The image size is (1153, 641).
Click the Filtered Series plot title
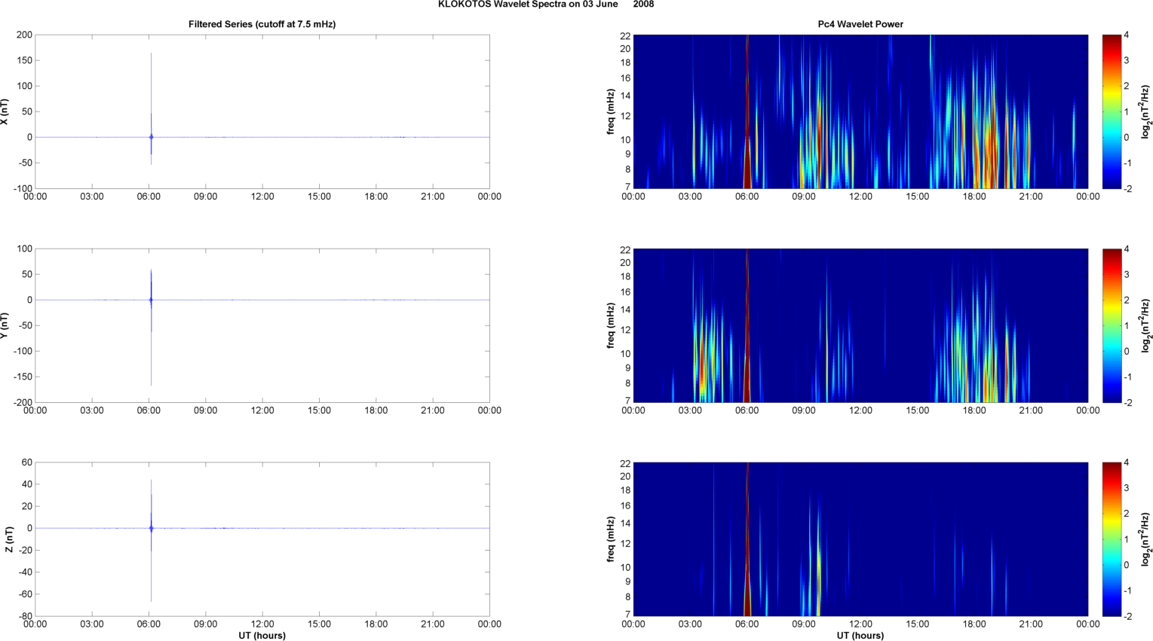click(x=262, y=24)
